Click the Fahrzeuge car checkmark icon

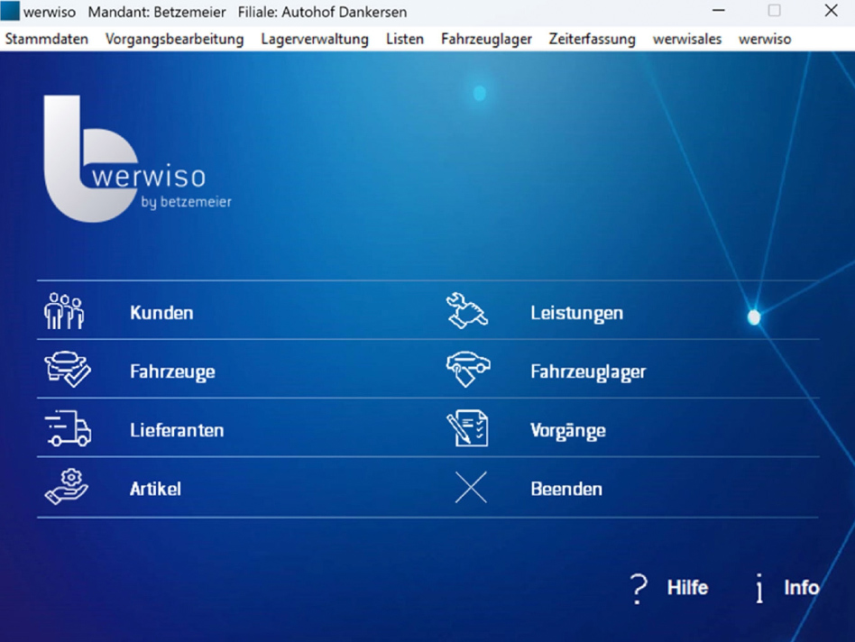(x=68, y=370)
